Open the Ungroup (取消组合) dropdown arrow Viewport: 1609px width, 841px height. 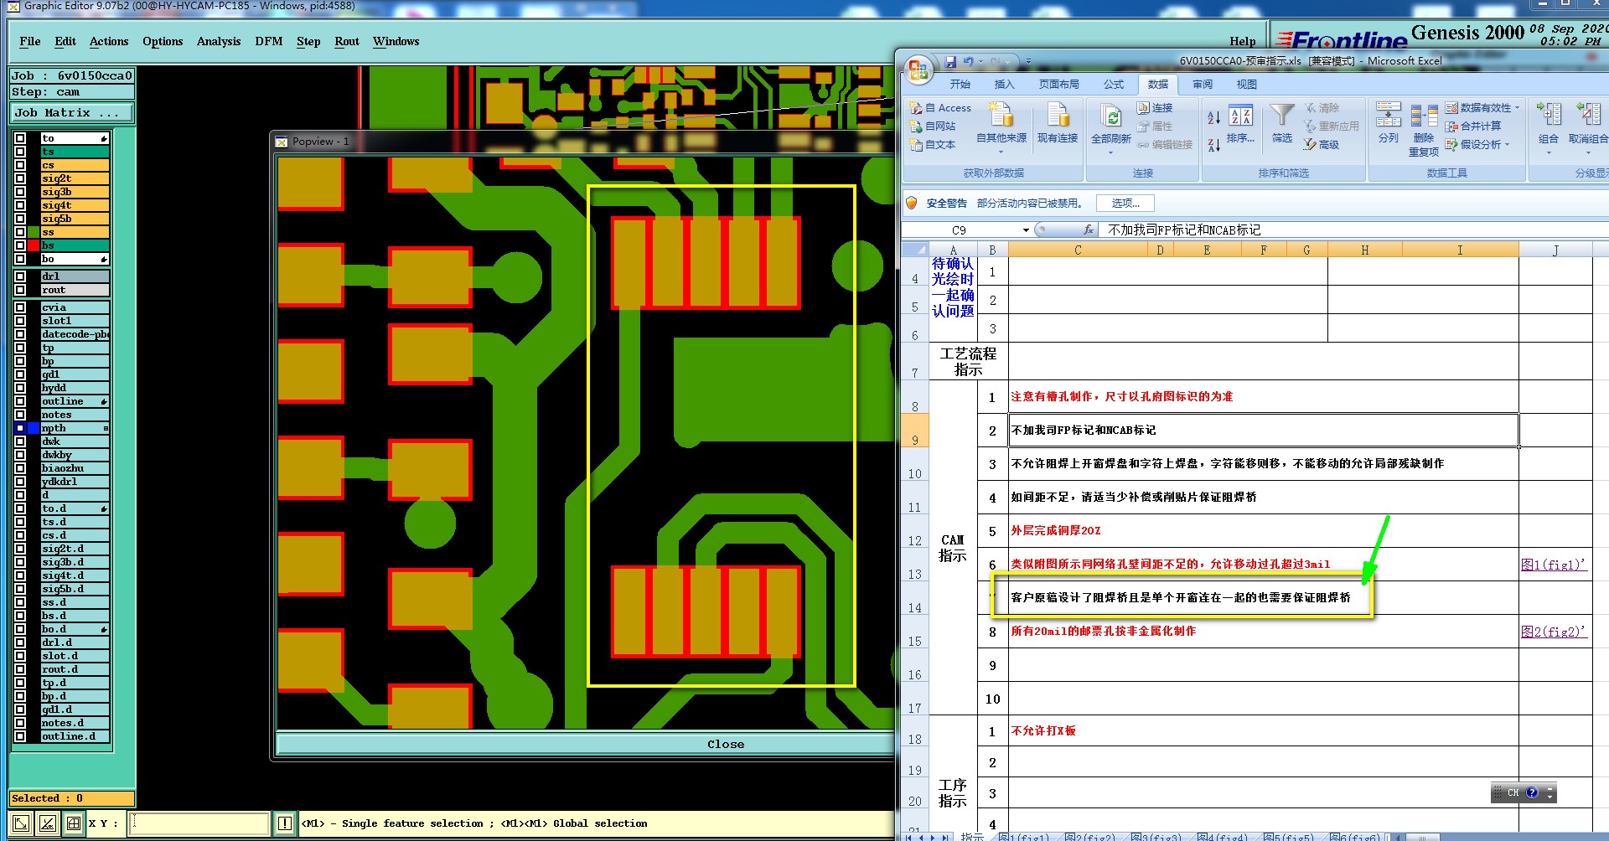coord(1588,152)
